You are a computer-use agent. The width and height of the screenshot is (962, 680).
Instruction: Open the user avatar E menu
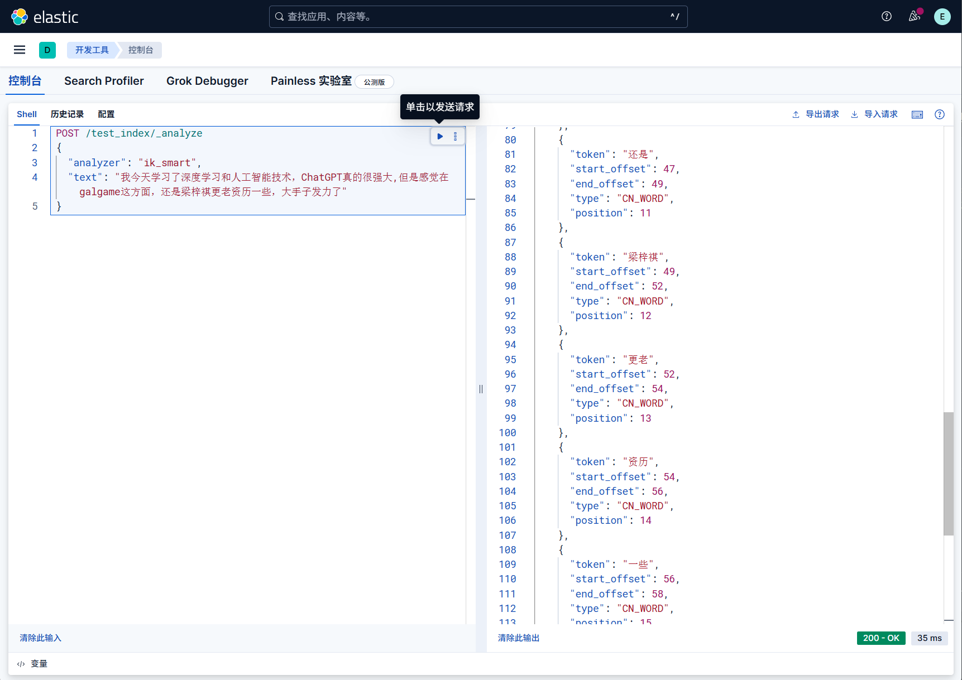click(x=942, y=17)
